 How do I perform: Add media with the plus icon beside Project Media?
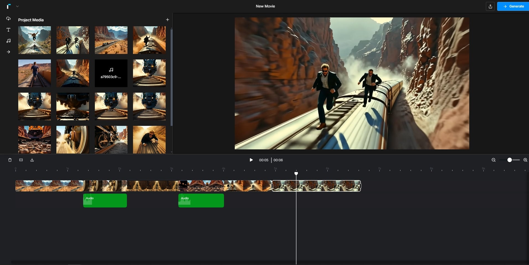coord(167,20)
